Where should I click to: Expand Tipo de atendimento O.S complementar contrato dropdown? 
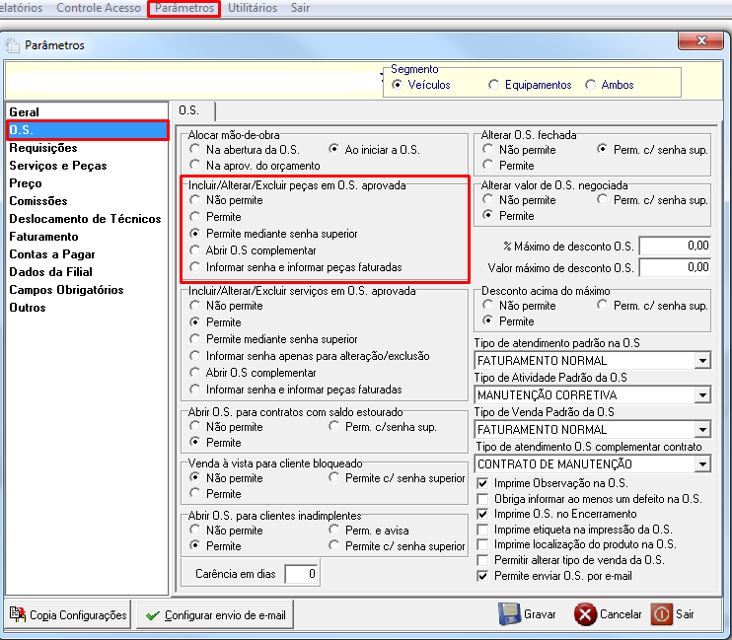coord(702,464)
